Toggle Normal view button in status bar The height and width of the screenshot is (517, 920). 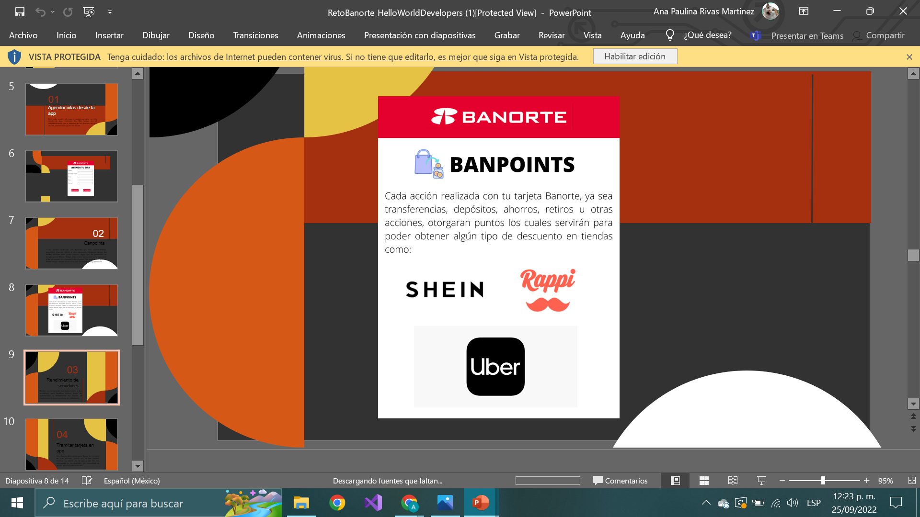(675, 481)
